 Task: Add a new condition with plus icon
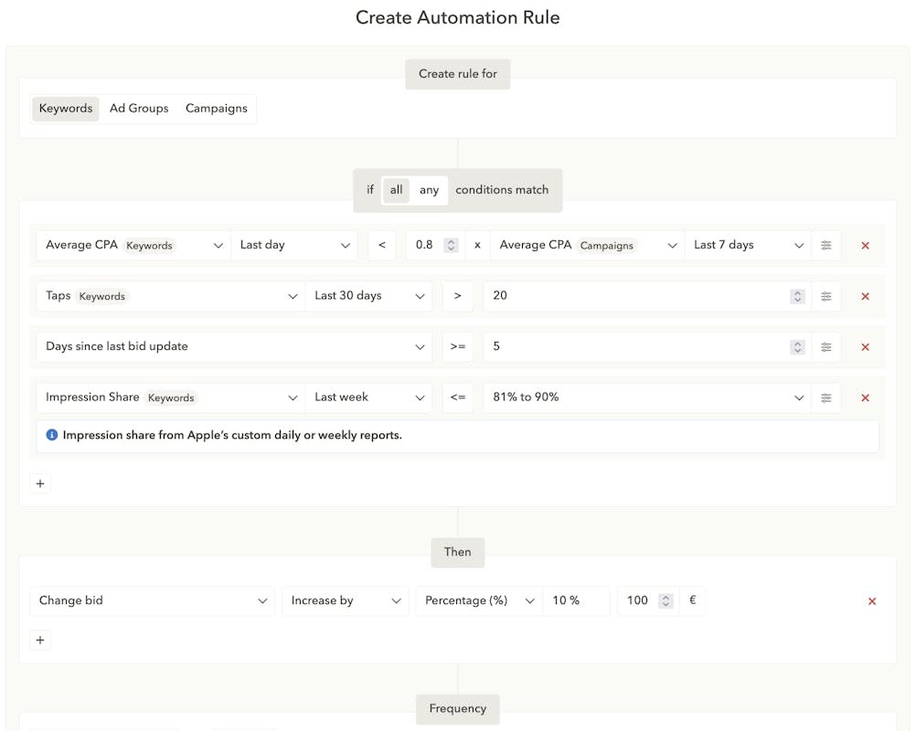(40, 483)
